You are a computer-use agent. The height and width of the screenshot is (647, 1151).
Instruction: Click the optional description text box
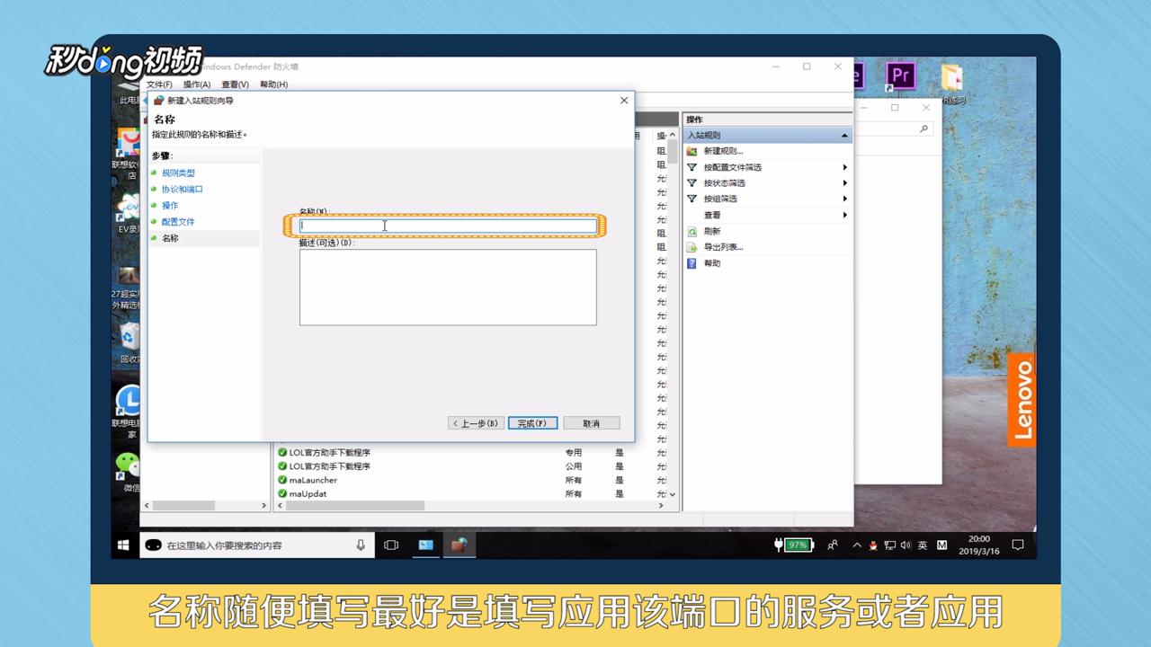click(x=448, y=288)
